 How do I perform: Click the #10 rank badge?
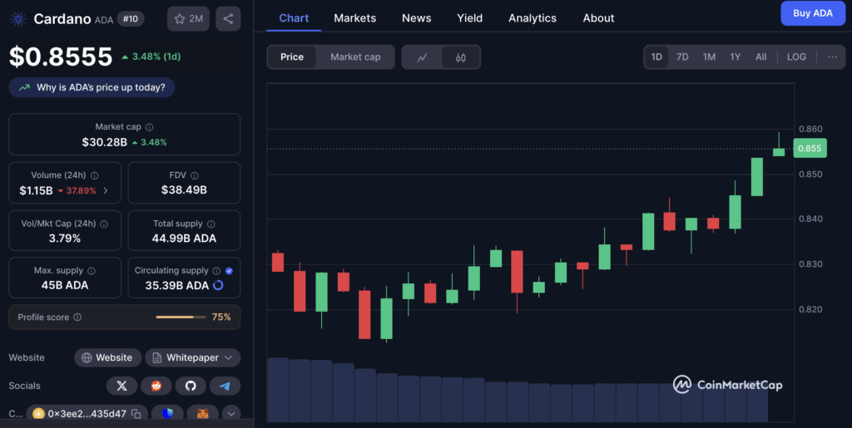tap(131, 19)
